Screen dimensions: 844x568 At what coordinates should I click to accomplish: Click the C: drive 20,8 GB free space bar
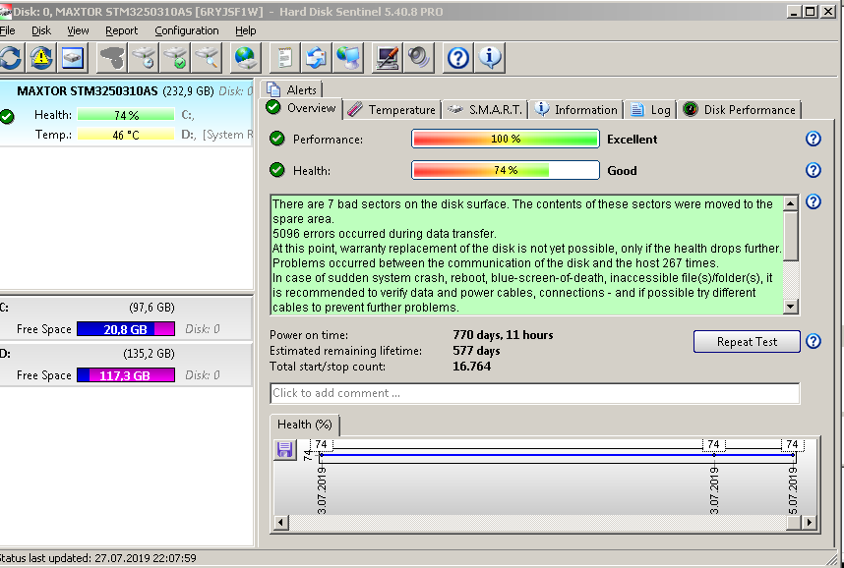126,329
